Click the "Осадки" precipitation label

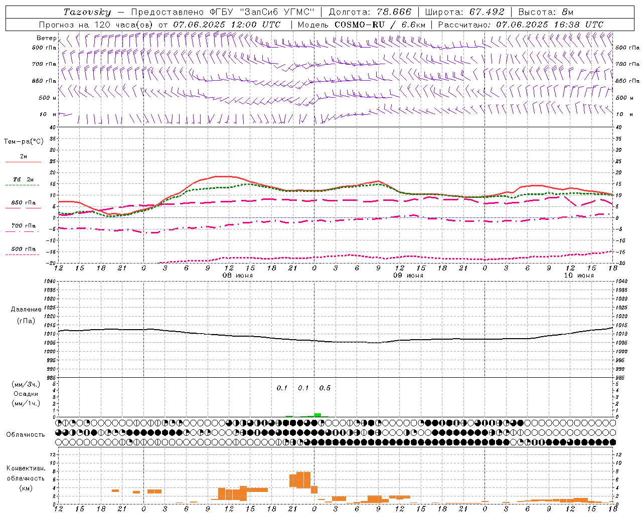(26, 394)
